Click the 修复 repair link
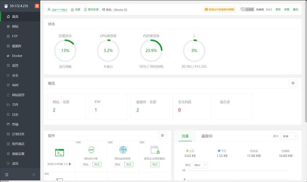Image resolution: width=307 pixels, height=182 pixels. click(287, 9)
